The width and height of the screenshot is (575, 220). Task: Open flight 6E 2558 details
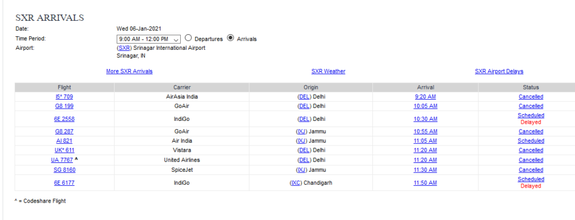click(64, 119)
